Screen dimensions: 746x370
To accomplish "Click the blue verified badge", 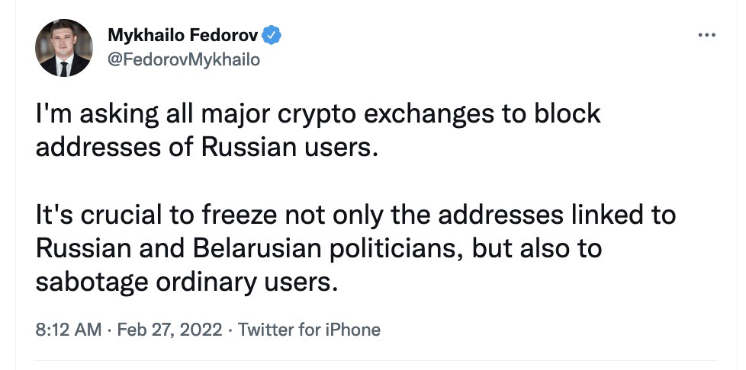I will tap(272, 35).
